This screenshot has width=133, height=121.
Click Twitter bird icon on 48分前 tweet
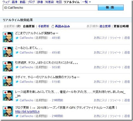pos(17,38)
